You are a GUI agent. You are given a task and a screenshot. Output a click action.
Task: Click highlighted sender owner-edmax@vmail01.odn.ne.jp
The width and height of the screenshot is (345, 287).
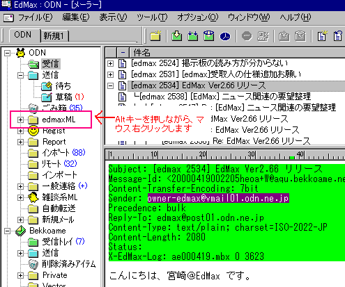(218, 198)
